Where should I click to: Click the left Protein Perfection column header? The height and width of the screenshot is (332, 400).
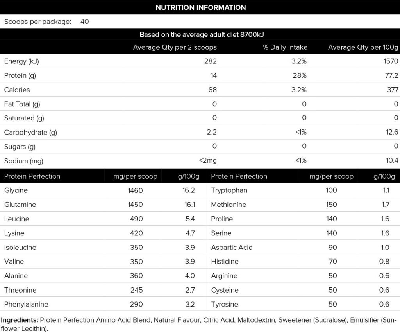[32, 176]
